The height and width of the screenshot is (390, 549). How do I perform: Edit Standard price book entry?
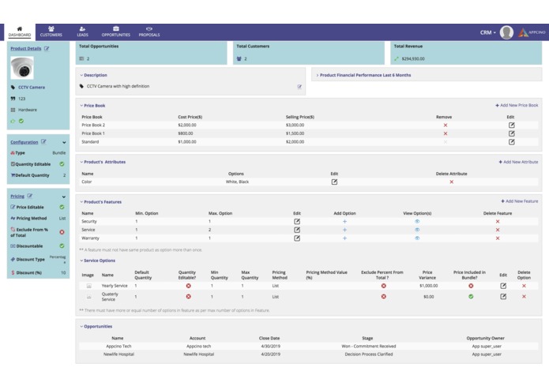click(x=512, y=142)
